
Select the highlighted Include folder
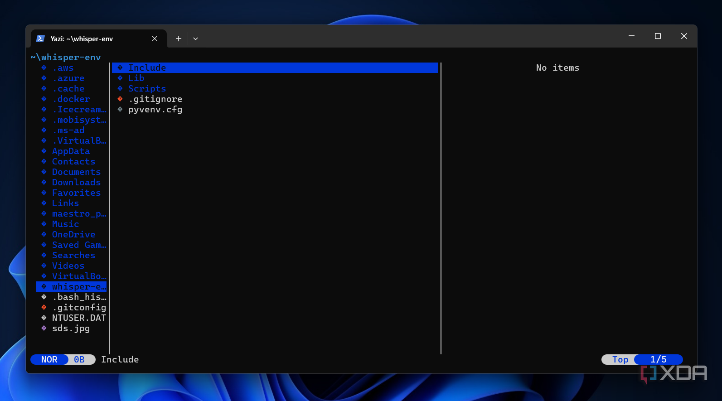tap(147, 68)
